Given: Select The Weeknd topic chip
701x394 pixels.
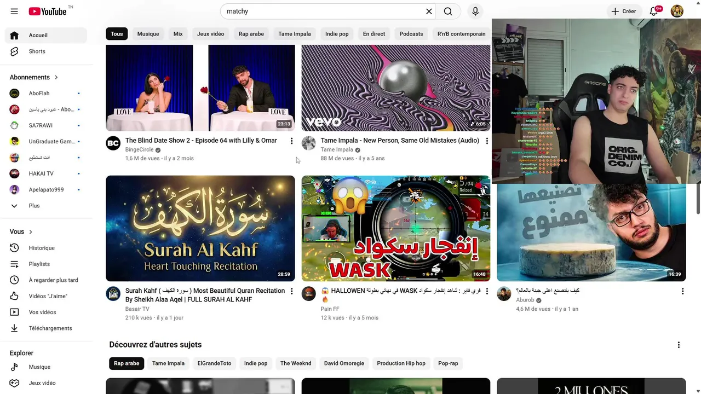Looking at the screenshot, I should pos(296,363).
